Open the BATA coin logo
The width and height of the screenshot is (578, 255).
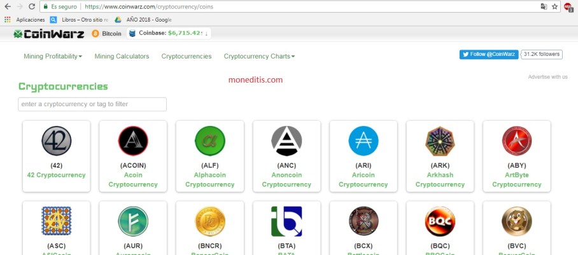click(287, 221)
